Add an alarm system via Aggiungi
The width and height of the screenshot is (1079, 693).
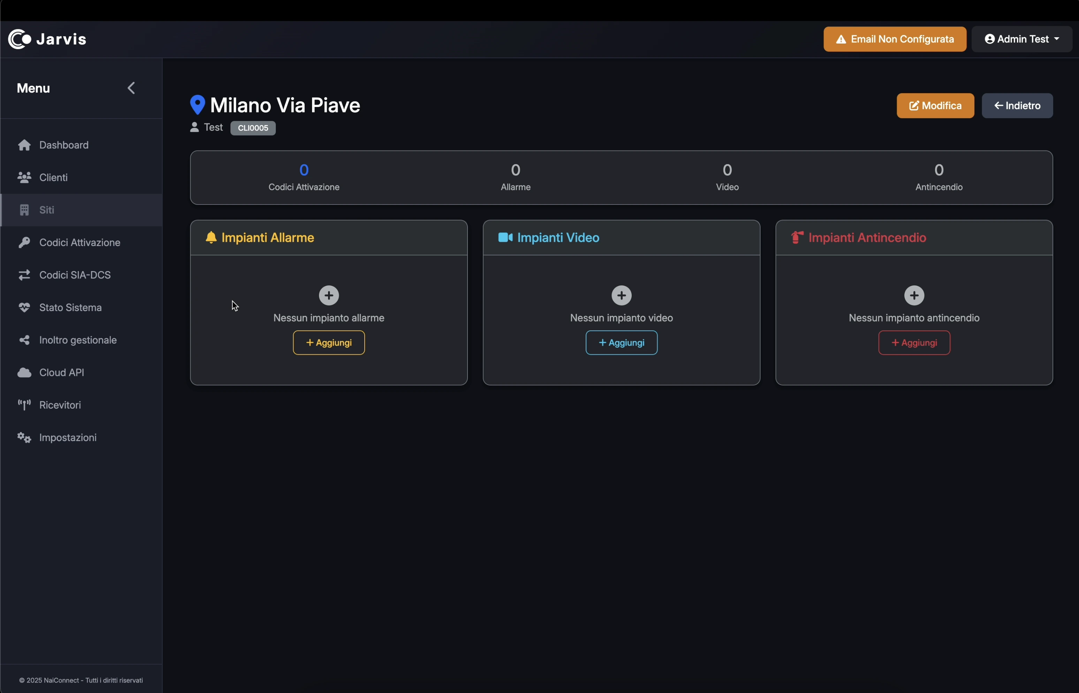(329, 342)
